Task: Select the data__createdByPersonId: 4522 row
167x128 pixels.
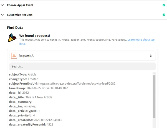Action: [31, 125]
